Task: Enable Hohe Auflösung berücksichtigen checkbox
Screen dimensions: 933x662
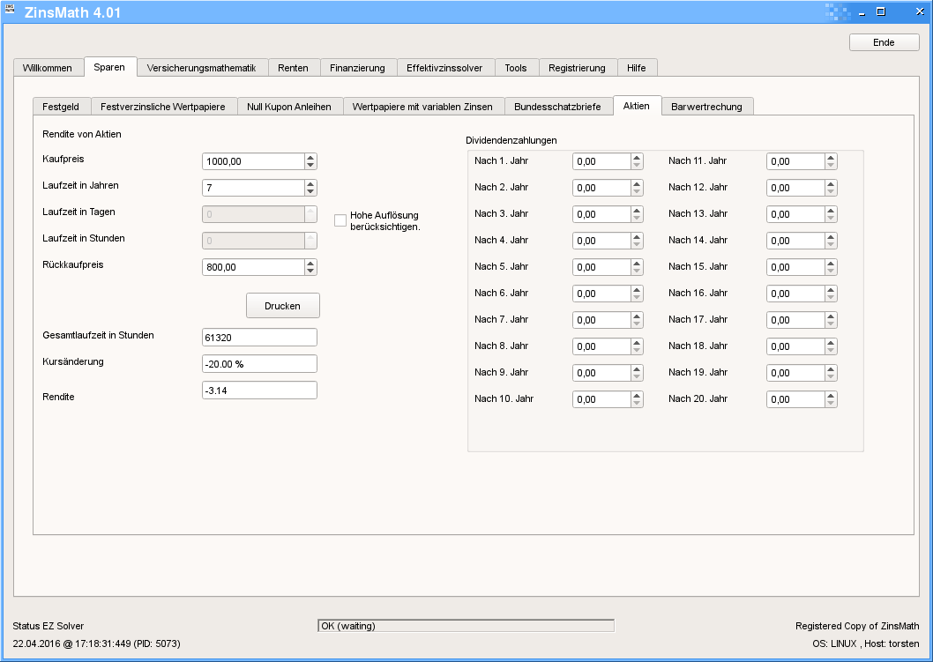Action: tap(340, 220)
